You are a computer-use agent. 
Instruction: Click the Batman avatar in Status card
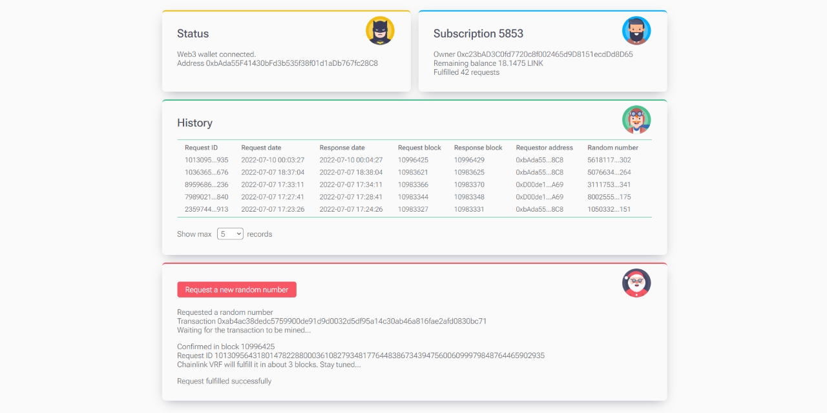coord(380,31)
